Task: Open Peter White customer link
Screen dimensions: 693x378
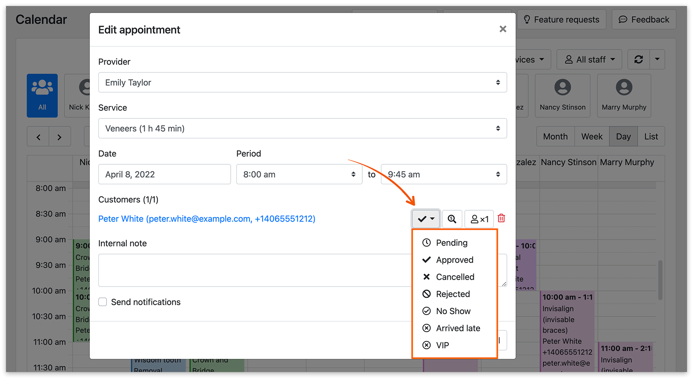Action: click(206, 219)
